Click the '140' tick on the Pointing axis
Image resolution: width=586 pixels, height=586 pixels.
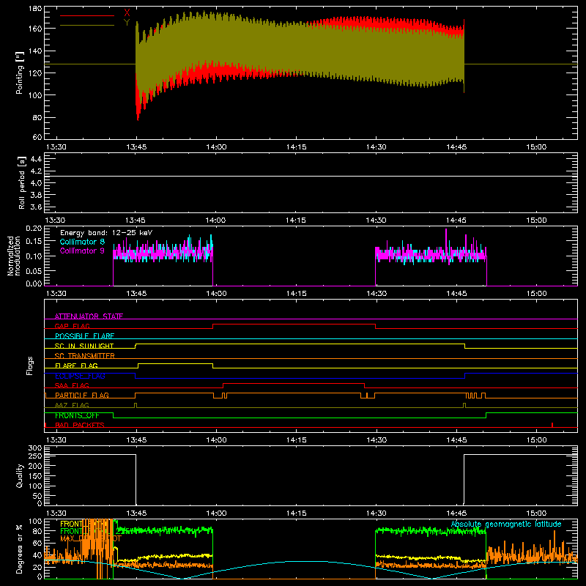35,51
